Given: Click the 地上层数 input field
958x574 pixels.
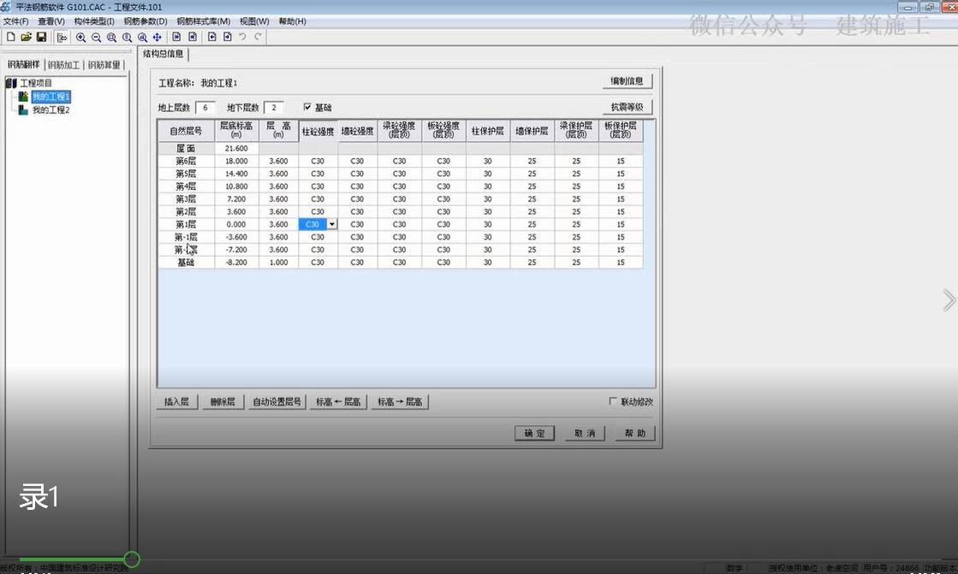Looking at the screenshot, I should point(205,108).
